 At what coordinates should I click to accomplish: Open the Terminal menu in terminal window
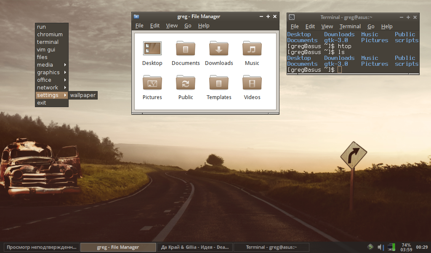(350, 27)
